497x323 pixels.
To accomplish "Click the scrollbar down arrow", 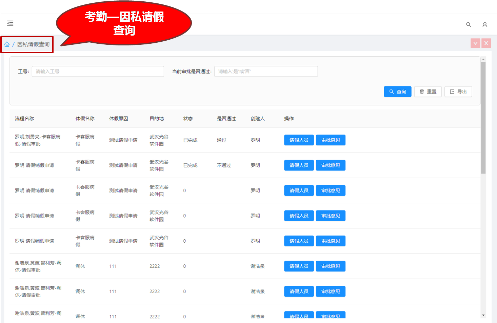I will click(x=483, y=315).
